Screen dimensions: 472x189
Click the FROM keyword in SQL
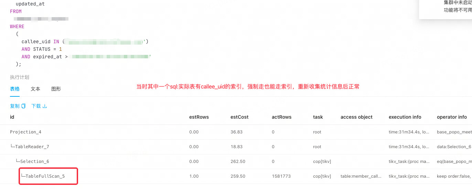point(16,11)
